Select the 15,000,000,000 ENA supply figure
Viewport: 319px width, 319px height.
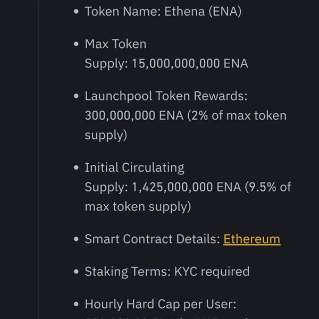[190, 63]
